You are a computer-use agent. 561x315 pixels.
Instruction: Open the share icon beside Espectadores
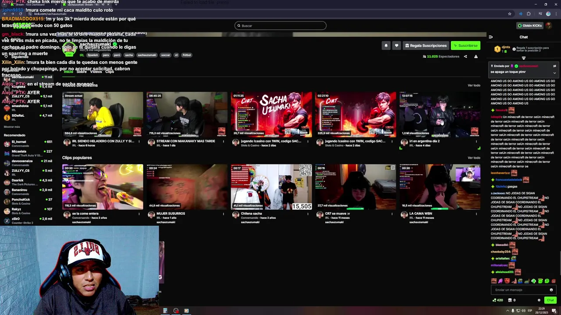[x=465, y=56]
